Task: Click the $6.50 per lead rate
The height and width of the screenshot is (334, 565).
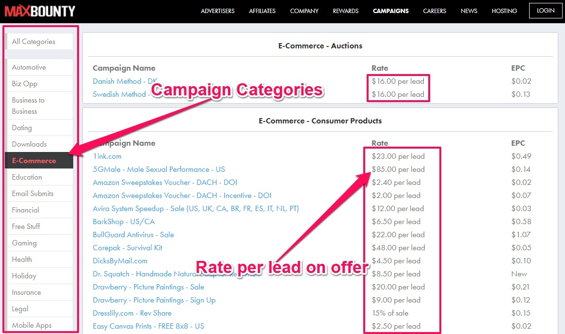Action: click(x=396, y=222)
